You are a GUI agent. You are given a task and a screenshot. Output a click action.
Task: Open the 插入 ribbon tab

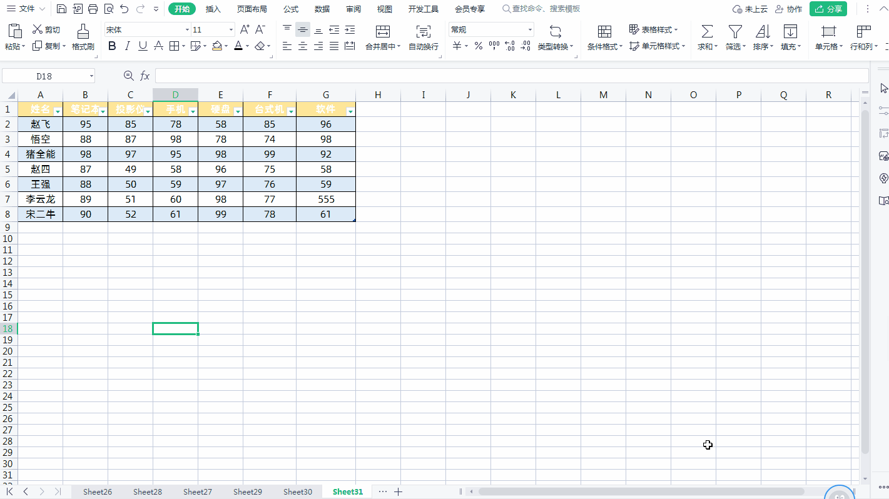[x=213, y=9]
